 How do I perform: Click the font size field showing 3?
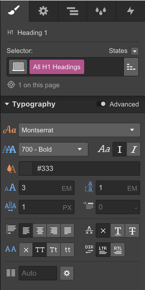pyautogui.click(x=47, y=188)
